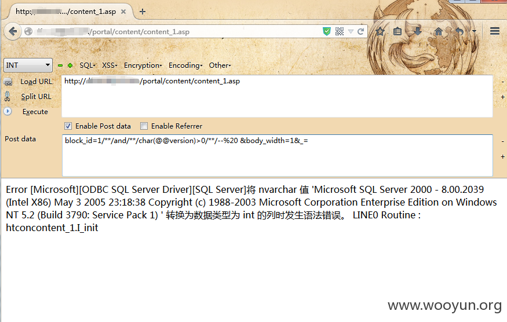Bookmark this page with the star icon
This screenshot has height=322, width=507.
[380, 31]
